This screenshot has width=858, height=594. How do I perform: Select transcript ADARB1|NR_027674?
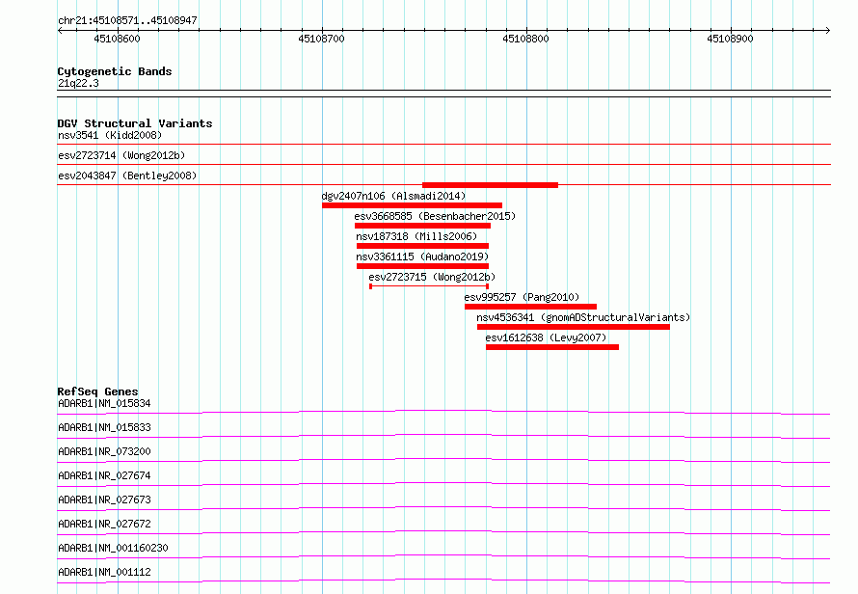pyautogui.click(x=104, y=475)
